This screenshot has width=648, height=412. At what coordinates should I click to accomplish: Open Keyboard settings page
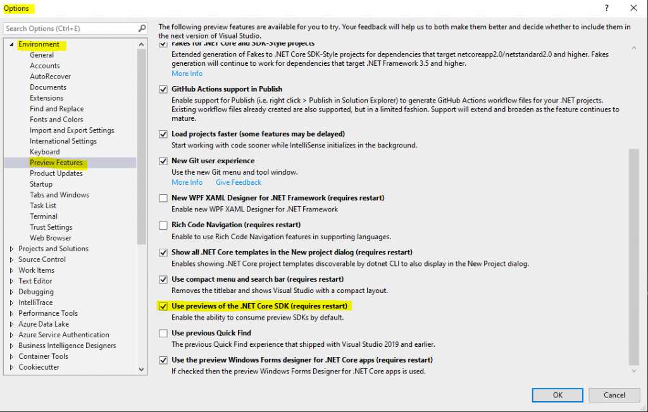(x=45, y=152)
